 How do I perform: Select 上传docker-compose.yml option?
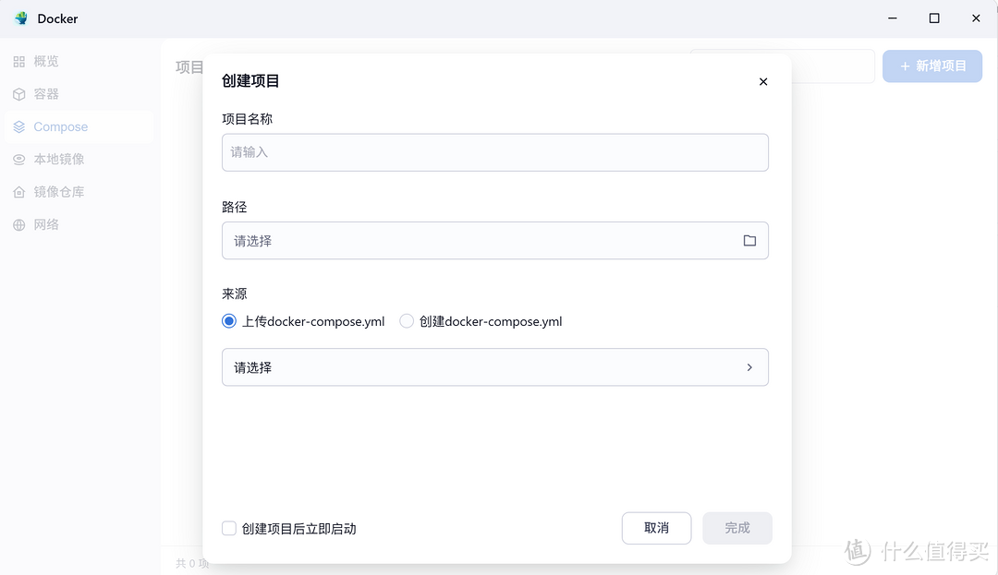point(228,321)
